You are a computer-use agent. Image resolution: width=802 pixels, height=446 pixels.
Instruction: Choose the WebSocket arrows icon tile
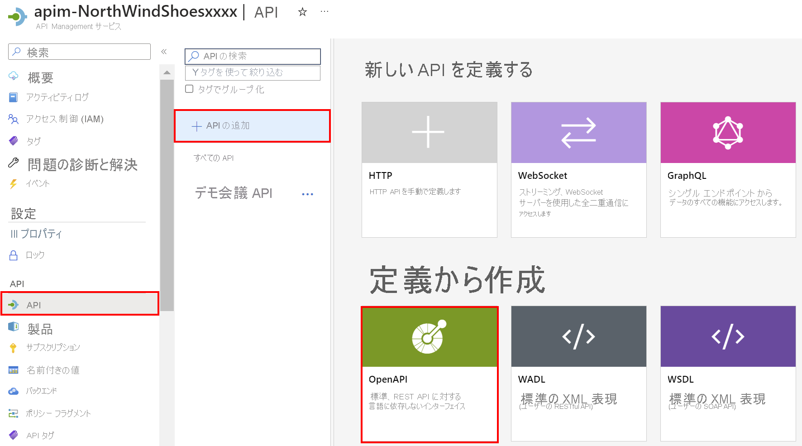point(578,132)
